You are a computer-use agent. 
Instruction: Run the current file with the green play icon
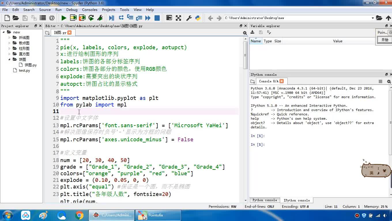coord(64,18)
